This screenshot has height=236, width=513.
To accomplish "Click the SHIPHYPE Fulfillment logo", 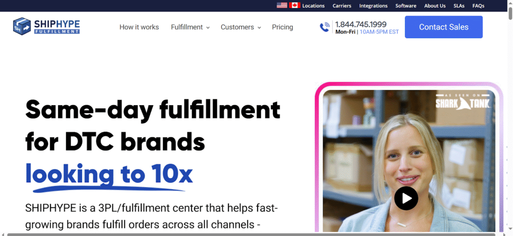I will pyautogui.click(x=47, y=26).
